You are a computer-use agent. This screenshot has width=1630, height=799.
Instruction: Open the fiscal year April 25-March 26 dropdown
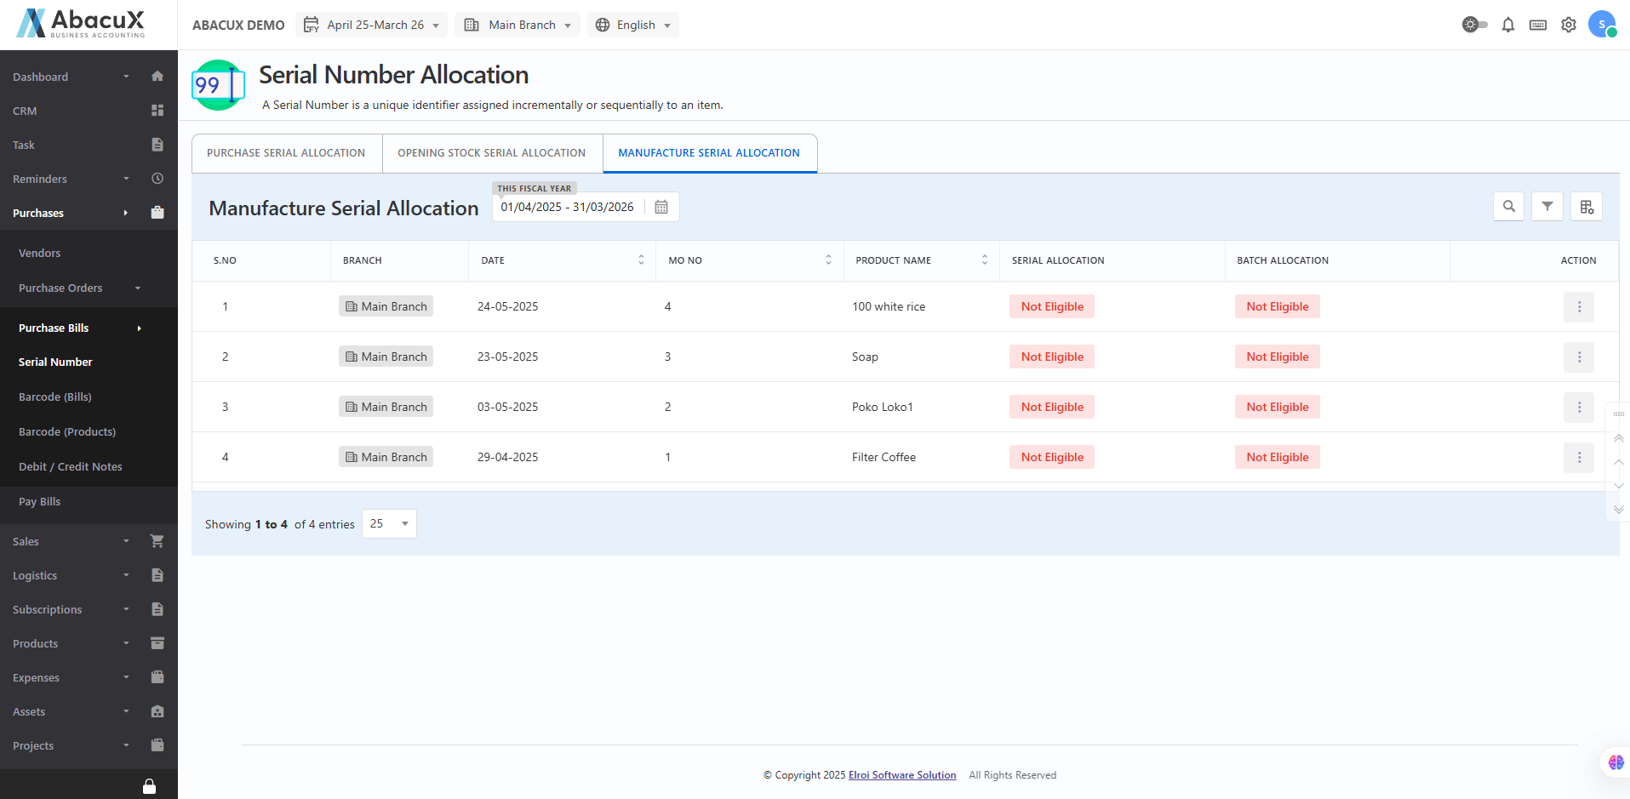pos(372,25)
